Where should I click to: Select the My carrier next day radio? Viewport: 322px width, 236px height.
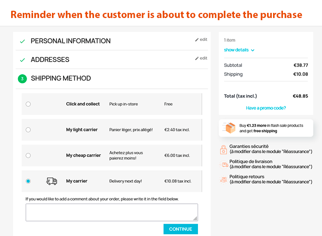tap(28, 181)
